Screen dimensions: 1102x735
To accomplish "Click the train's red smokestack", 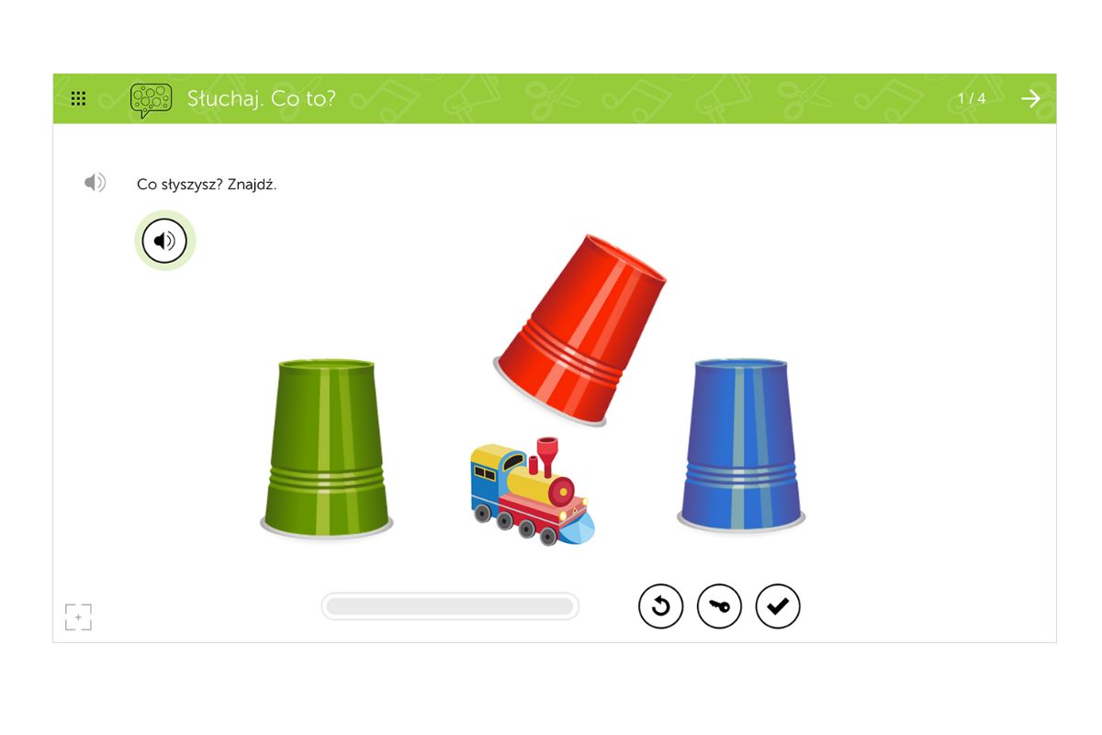I will tap(547, 453).
